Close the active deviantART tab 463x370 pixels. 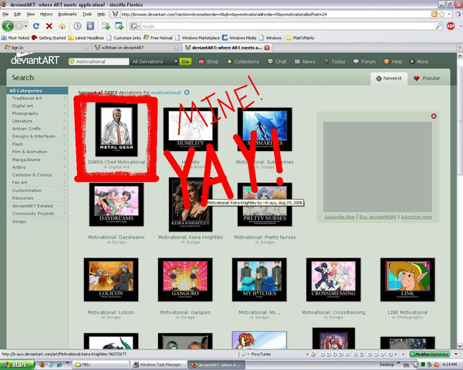[267, 48]
